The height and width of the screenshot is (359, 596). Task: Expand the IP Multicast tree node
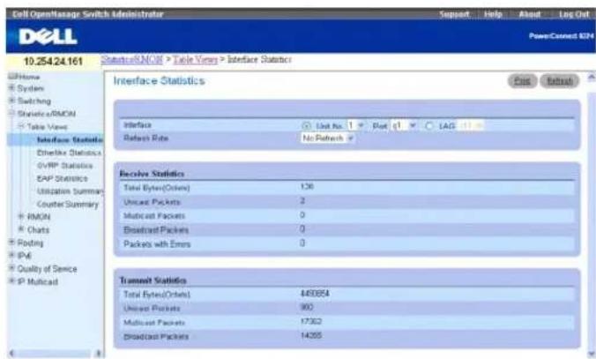click(x=11, y=281)
